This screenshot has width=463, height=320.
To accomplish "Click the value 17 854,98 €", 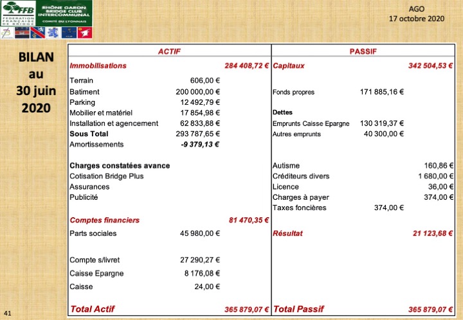I will pos(200,112).
